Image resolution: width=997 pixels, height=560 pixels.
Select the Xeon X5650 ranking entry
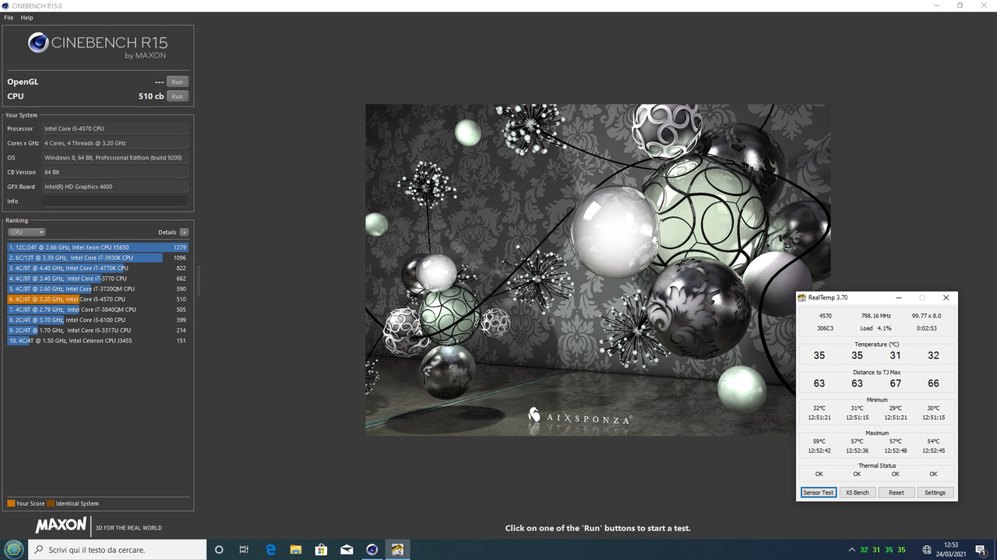click(98, 247)
